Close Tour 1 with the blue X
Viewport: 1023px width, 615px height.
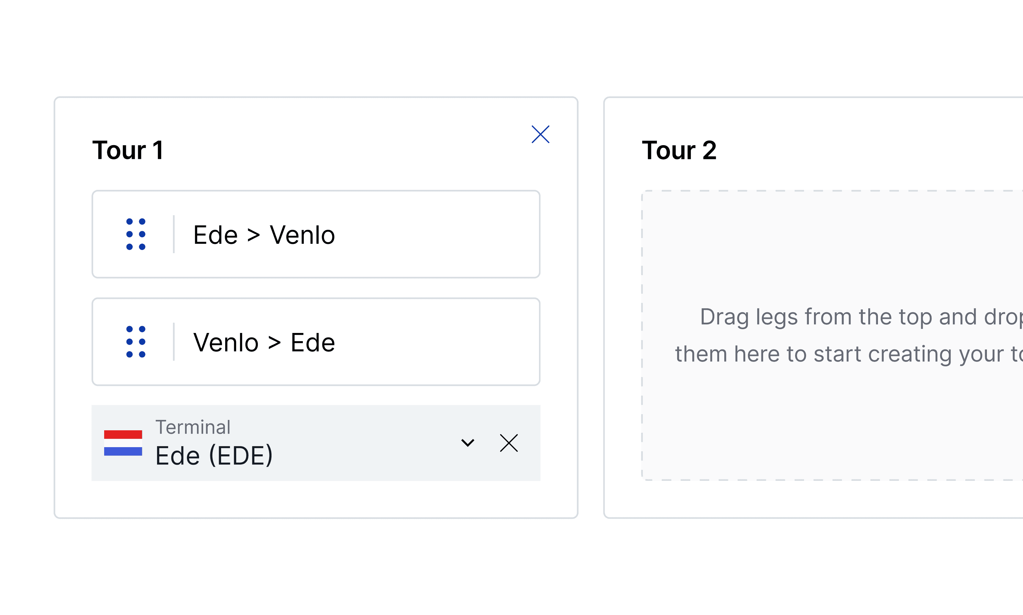coord(540,134)
